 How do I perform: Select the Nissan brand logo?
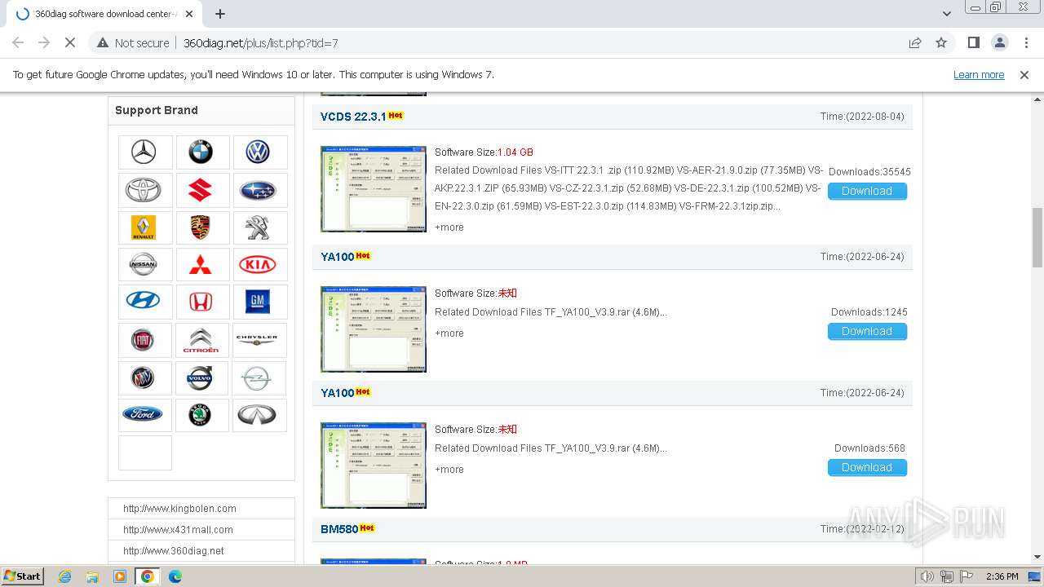[x=145, y=264]
